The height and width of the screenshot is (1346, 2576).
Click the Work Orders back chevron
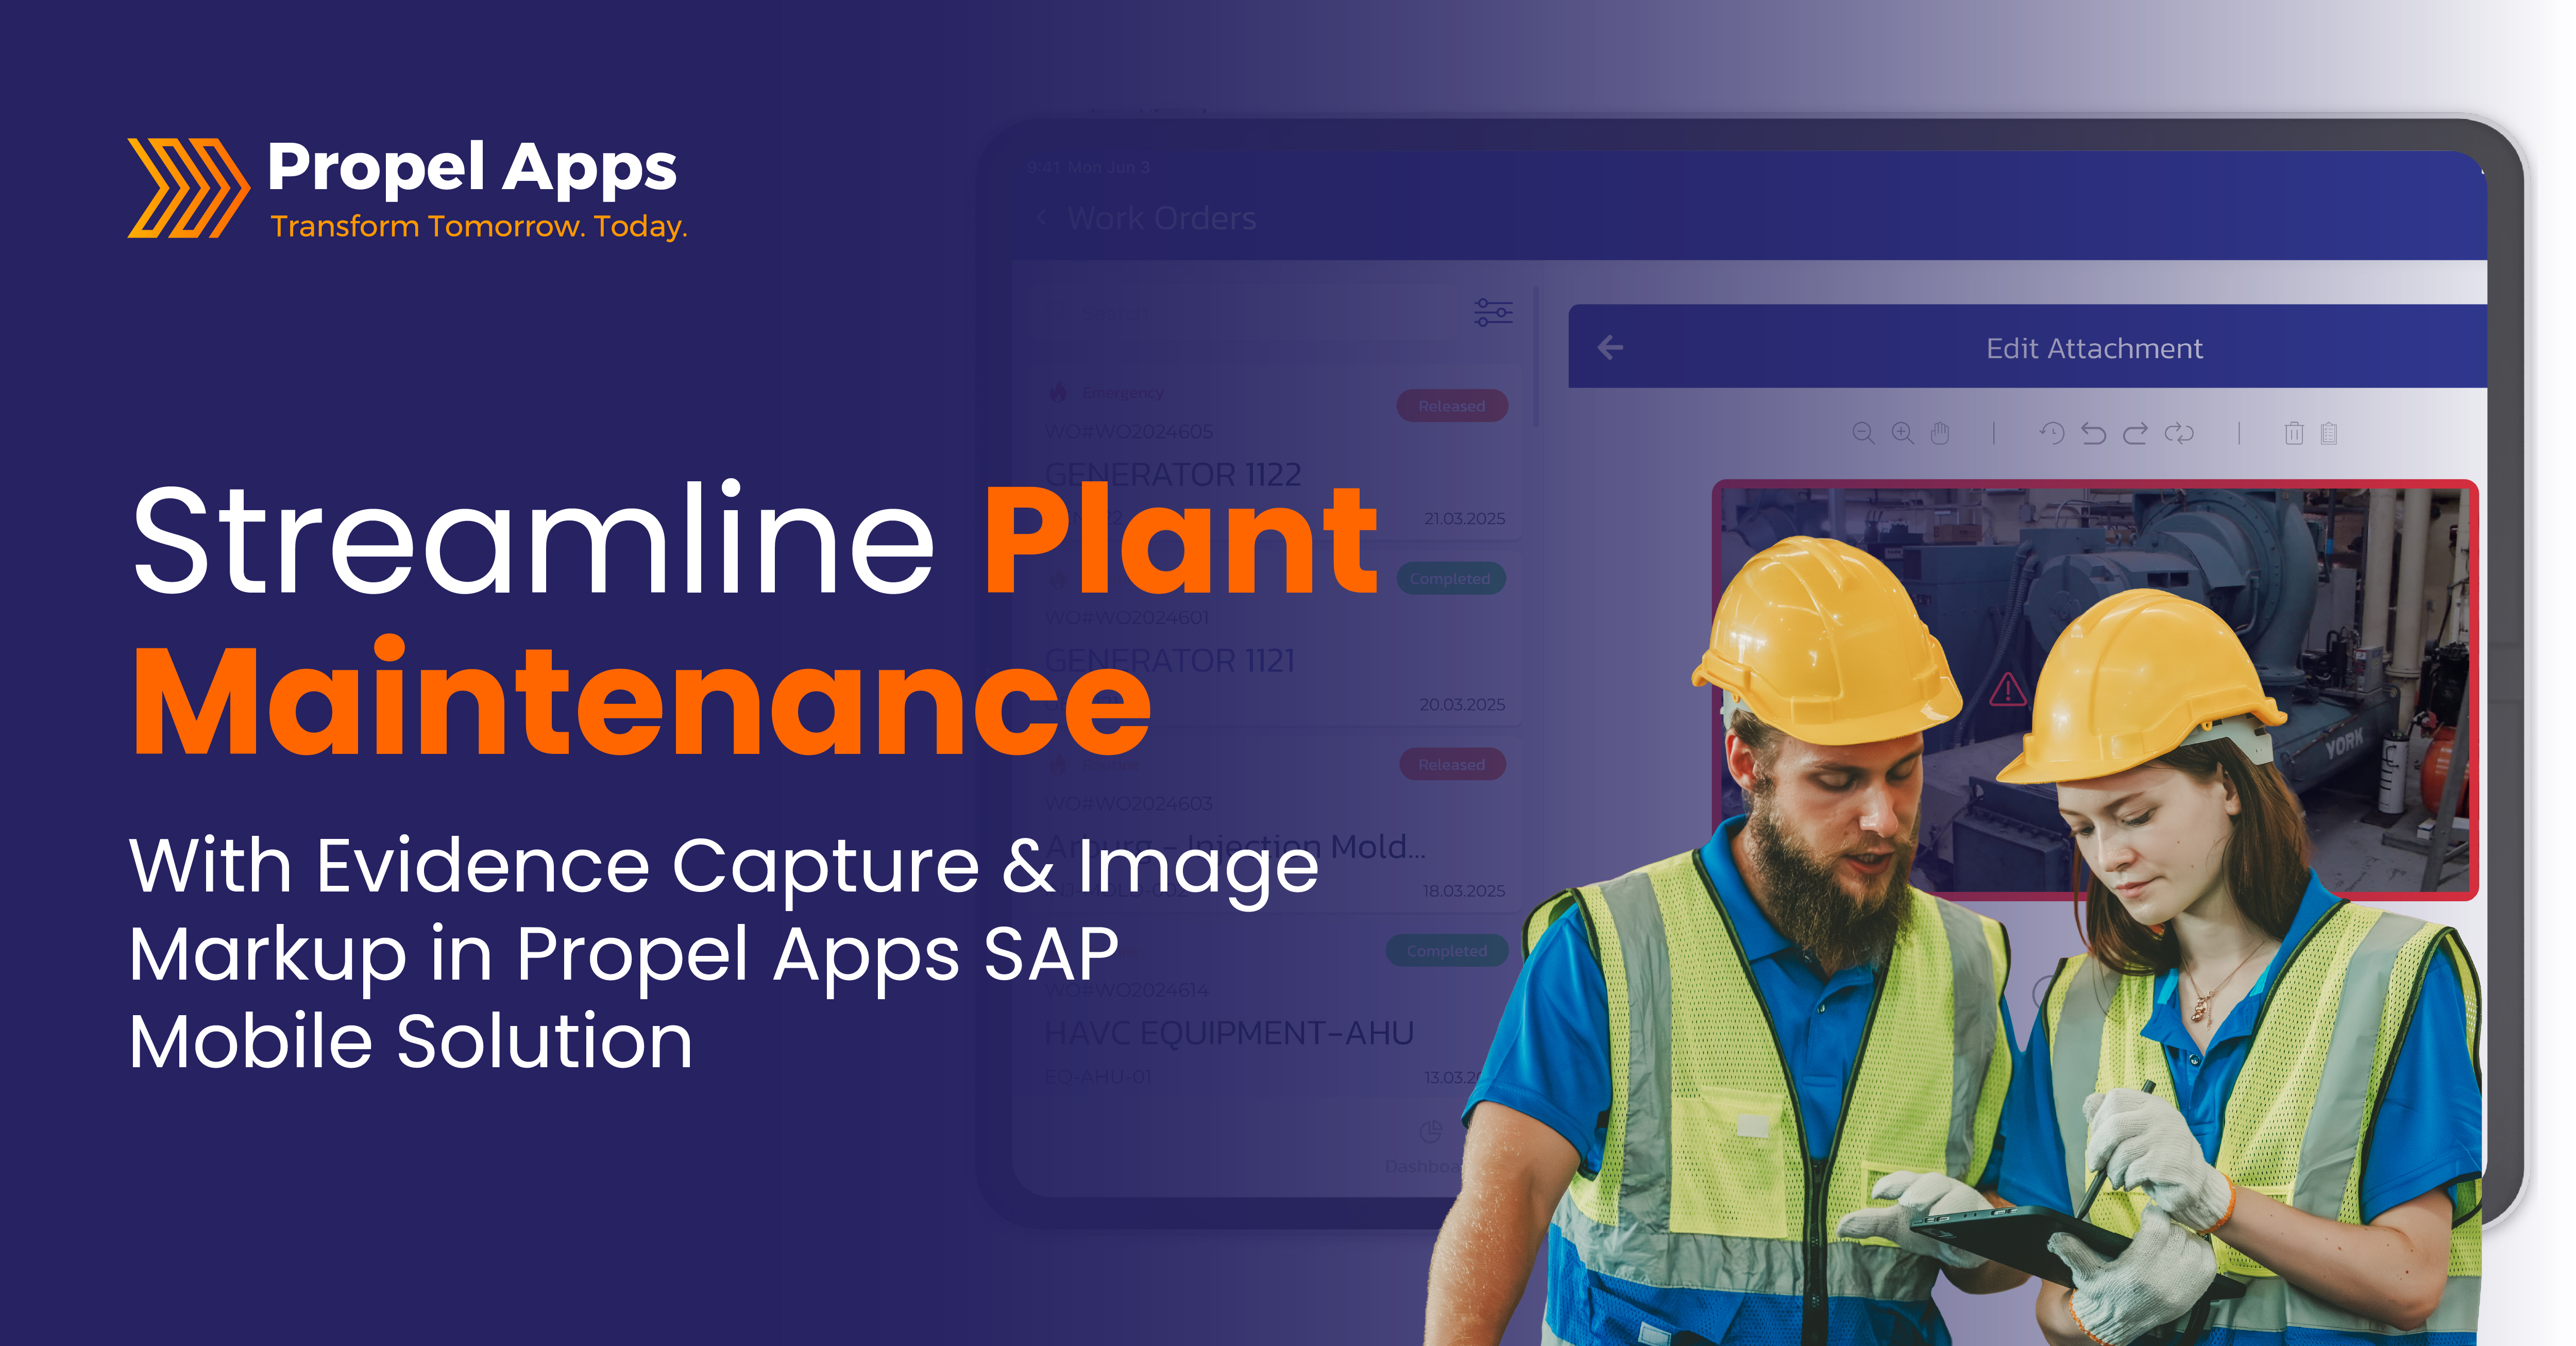coord(1042,217)
